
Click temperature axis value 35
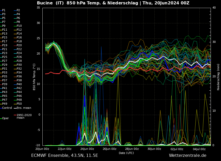click(x=38, y=8)
